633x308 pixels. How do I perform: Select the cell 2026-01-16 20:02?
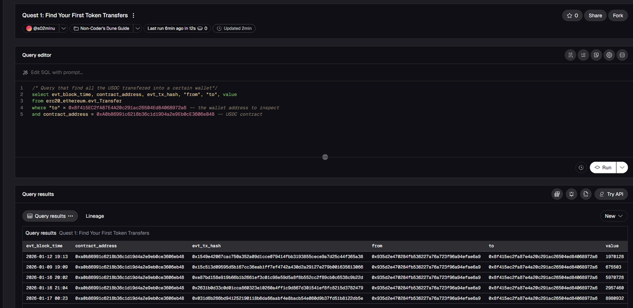click(x=47, y=277)
